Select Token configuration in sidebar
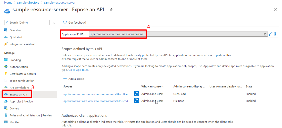This screenshot has height=128, width=282. point(22,81)
